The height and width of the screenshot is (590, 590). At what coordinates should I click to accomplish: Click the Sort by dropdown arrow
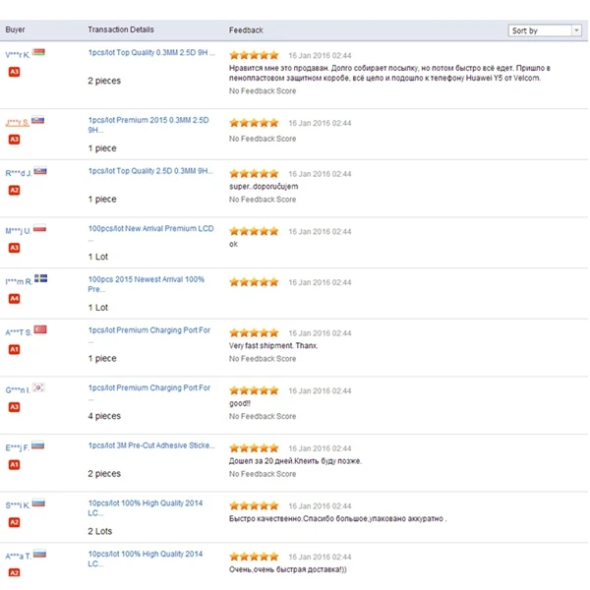(576, 30)
